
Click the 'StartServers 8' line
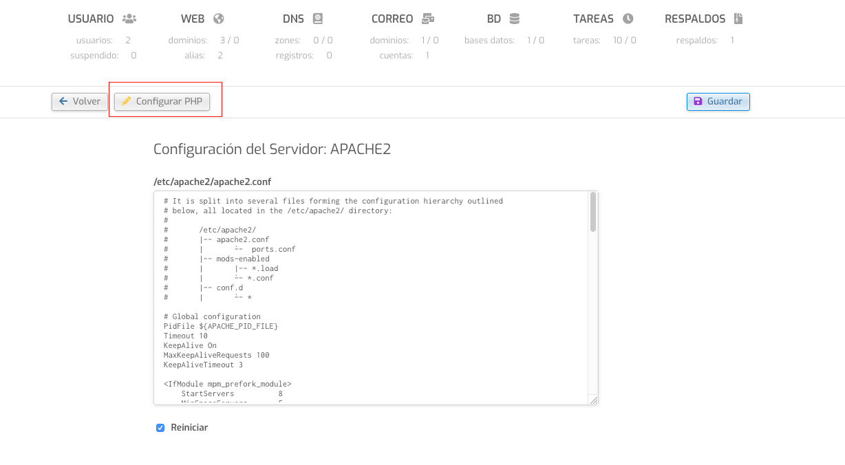point(232,393)
